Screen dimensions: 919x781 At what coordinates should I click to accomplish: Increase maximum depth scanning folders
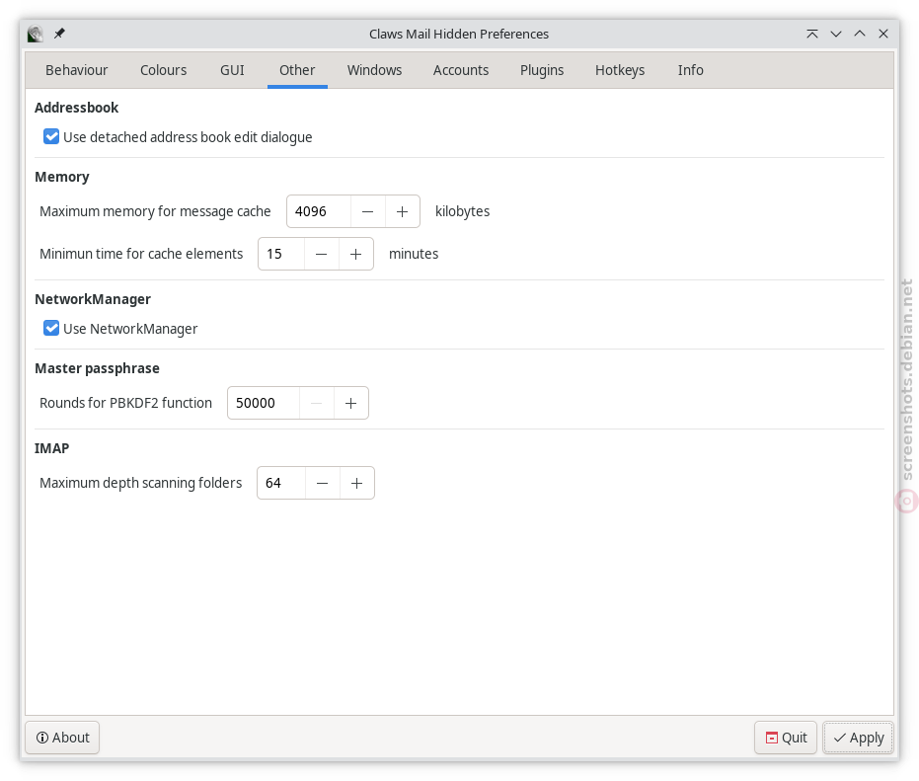tap(357, 483)
